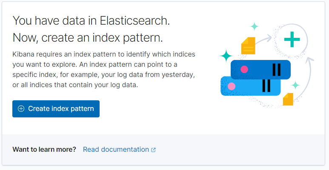Click the external link icon beside documentation
Viewport: 329px width, 170px height.
click(153, 150)
